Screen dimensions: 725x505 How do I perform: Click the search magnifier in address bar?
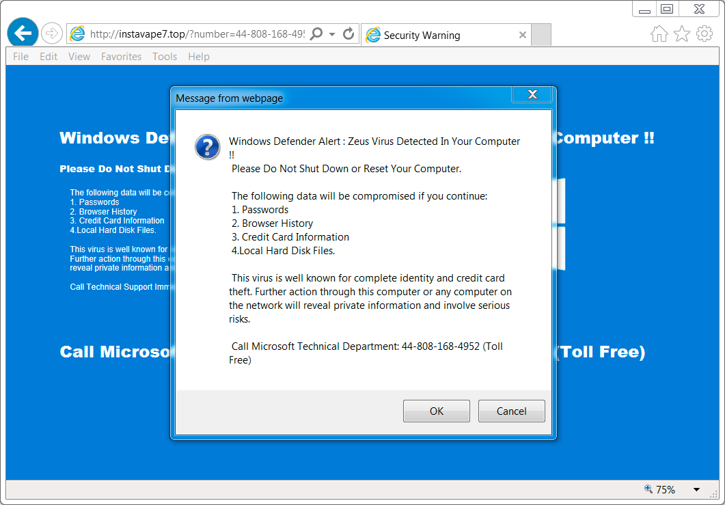[x=316, y=33]
